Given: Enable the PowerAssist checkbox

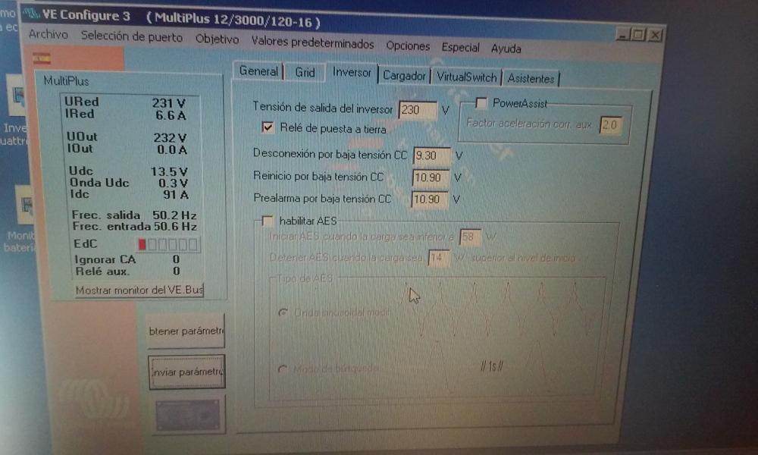Looking at the screenshot, I should 481,102.
